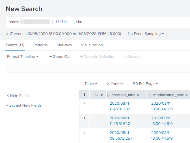Viewport: 190px width, 143px height.
Task: Open the 50 Per Page dropdown
Action: point(145,84)
